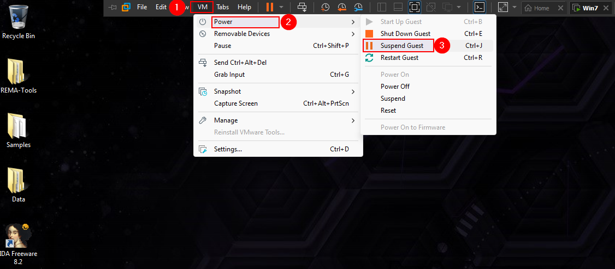Toggle the thumbnail bar icon

398,7
